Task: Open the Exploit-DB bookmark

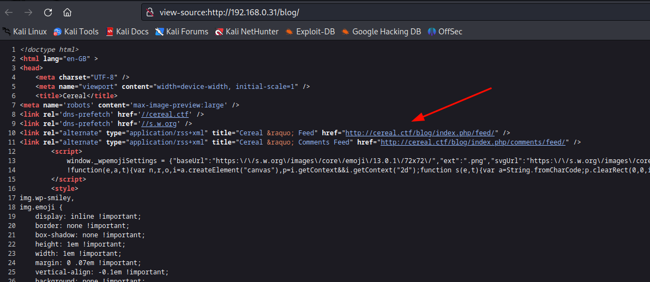Action: [310, 32]
